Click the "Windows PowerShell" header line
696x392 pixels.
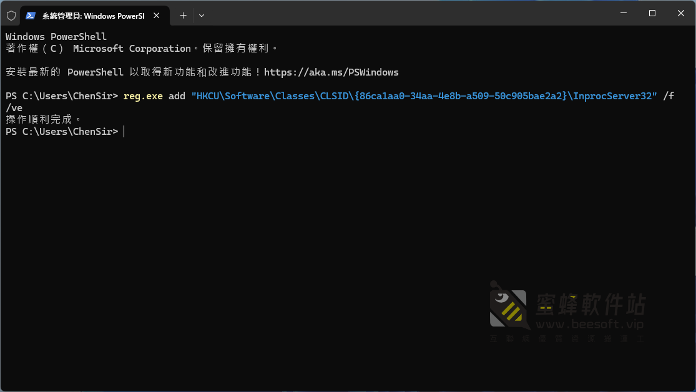56,36
